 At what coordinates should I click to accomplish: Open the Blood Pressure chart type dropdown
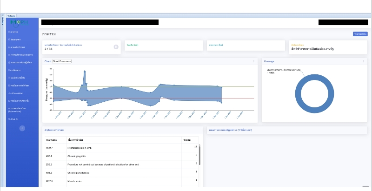[x=62, y=61]
